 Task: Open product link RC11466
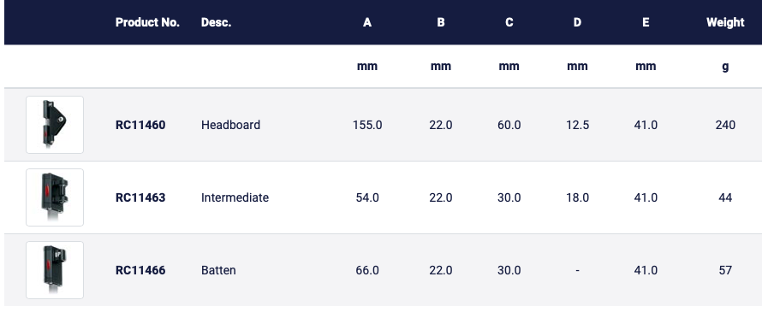[x=140, y=270]
